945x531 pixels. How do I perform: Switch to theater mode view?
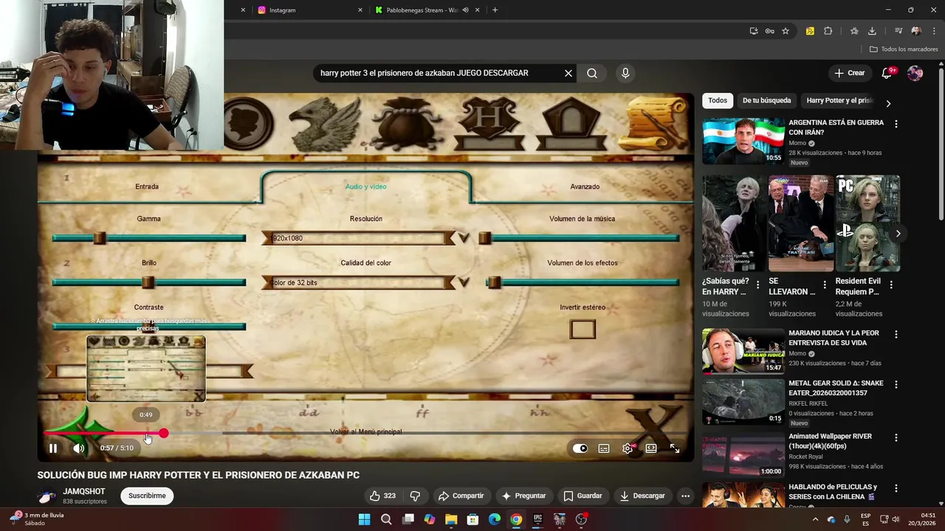click(651, 448)
